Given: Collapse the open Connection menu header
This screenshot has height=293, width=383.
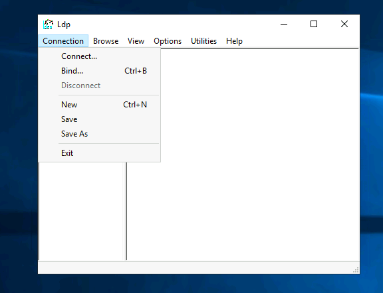Looking at the screenshot, I should click(63, 41).
